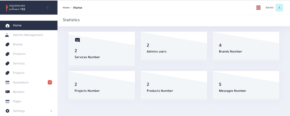Click the Admin username text
The image size is (290, 116).
(x=269, y=8)
